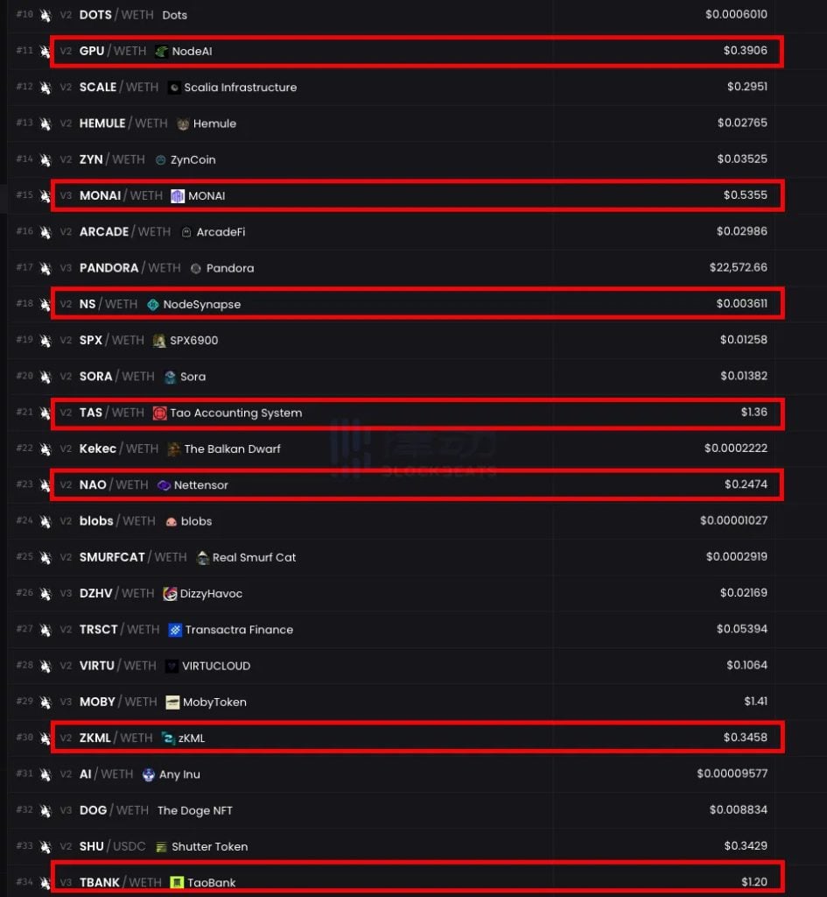Click the VIRTUCLOUD price $0.1064
827x897 pixels.
[x=746, y=666]
